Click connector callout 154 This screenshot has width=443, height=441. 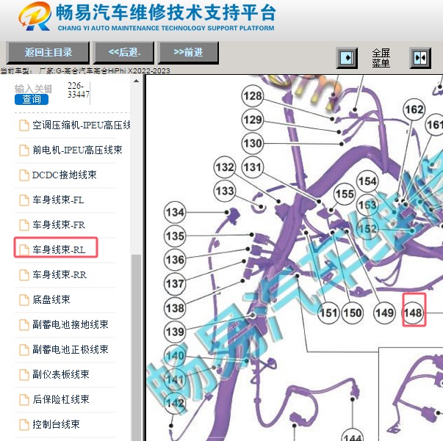point(367,181)
